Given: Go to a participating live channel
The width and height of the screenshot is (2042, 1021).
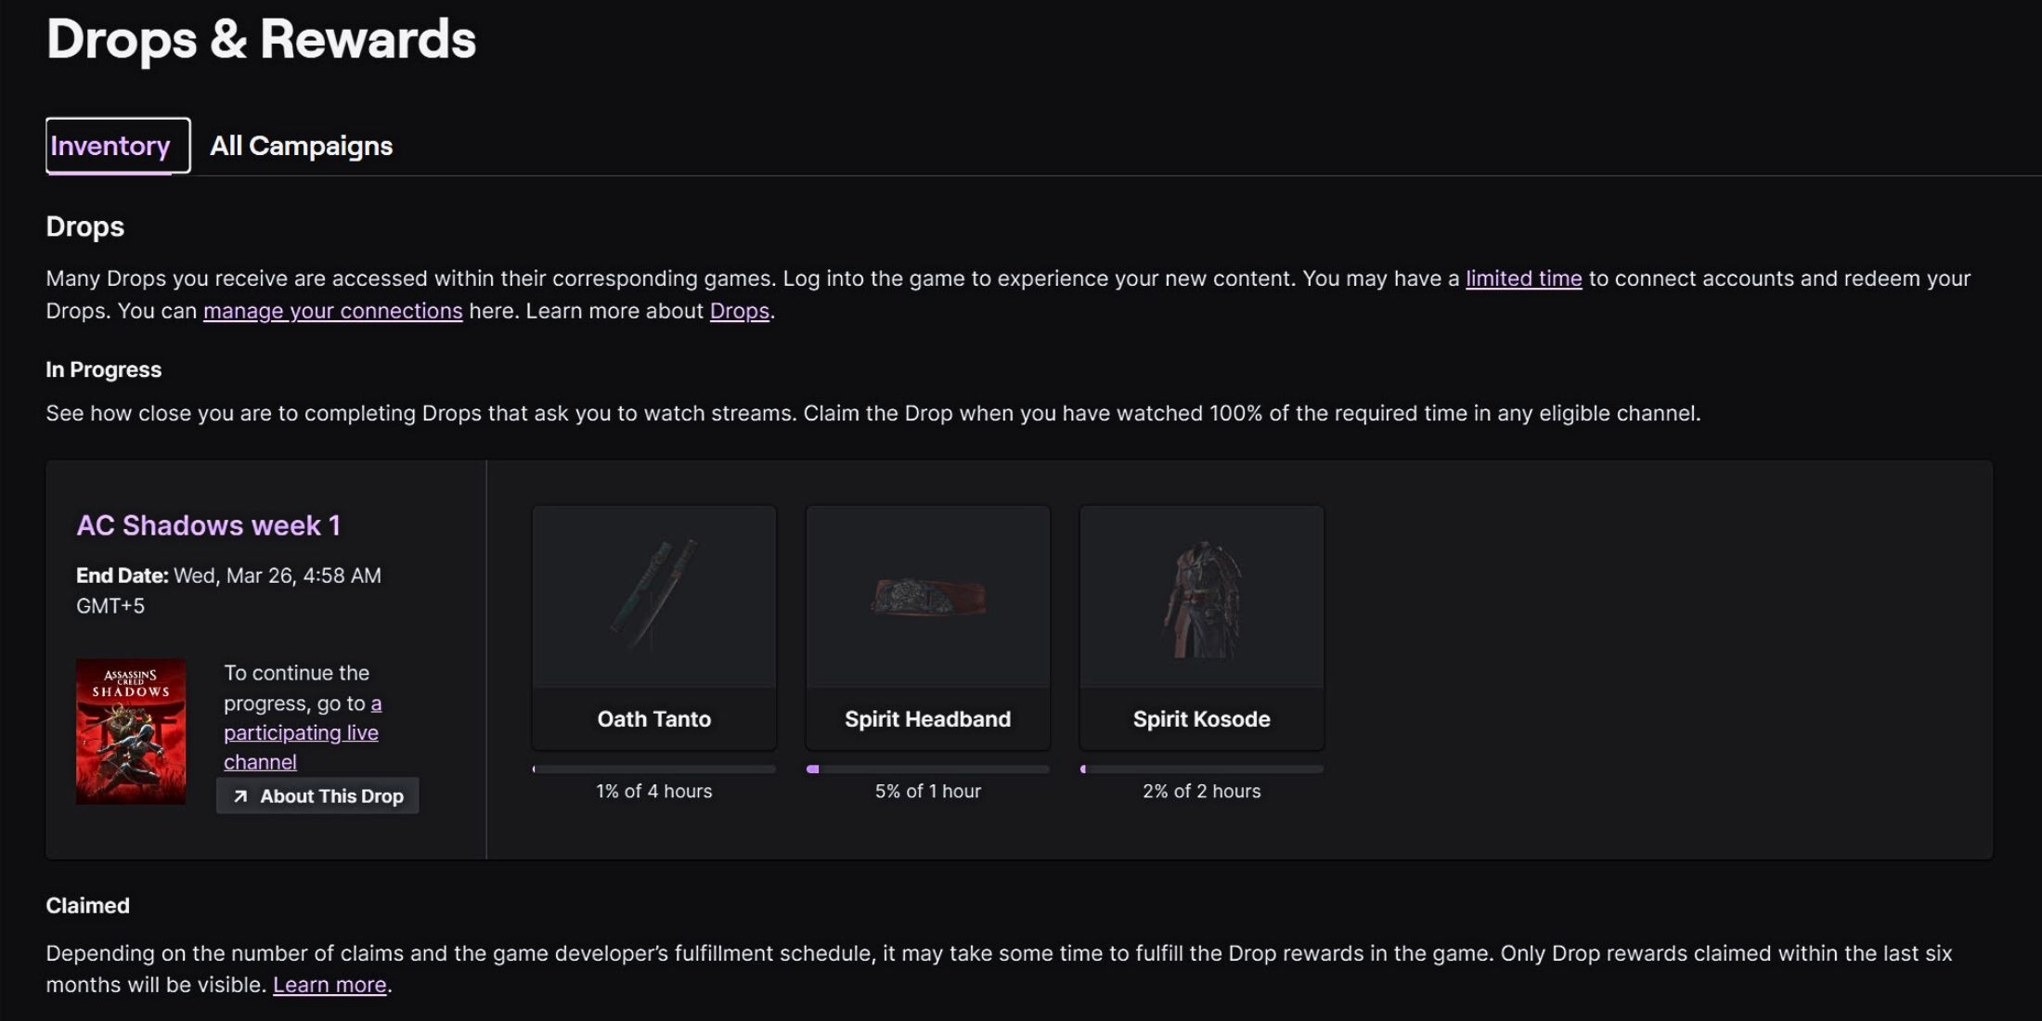Looking at the screenshot, I should pyautogui.click(x=301, y=732).
